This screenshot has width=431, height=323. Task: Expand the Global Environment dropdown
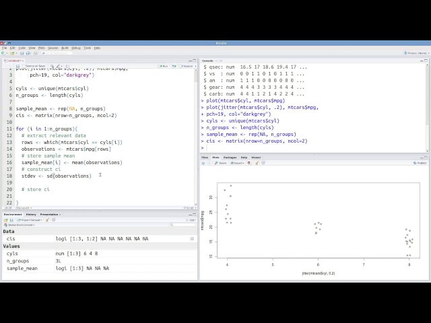click(x=19, y=225)
